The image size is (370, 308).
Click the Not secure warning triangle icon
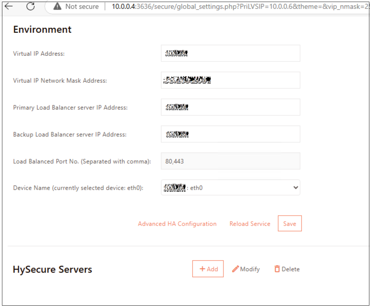coord(58,6)
